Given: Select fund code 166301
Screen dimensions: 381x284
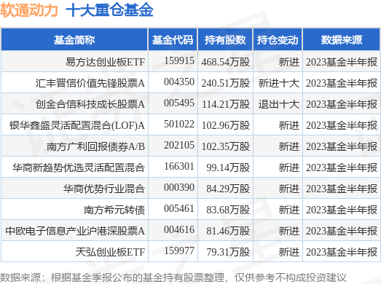Looking at the screenshot, I should pos(179,167).
